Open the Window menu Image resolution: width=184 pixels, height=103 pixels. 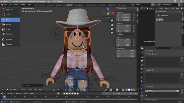pos(23,5)
